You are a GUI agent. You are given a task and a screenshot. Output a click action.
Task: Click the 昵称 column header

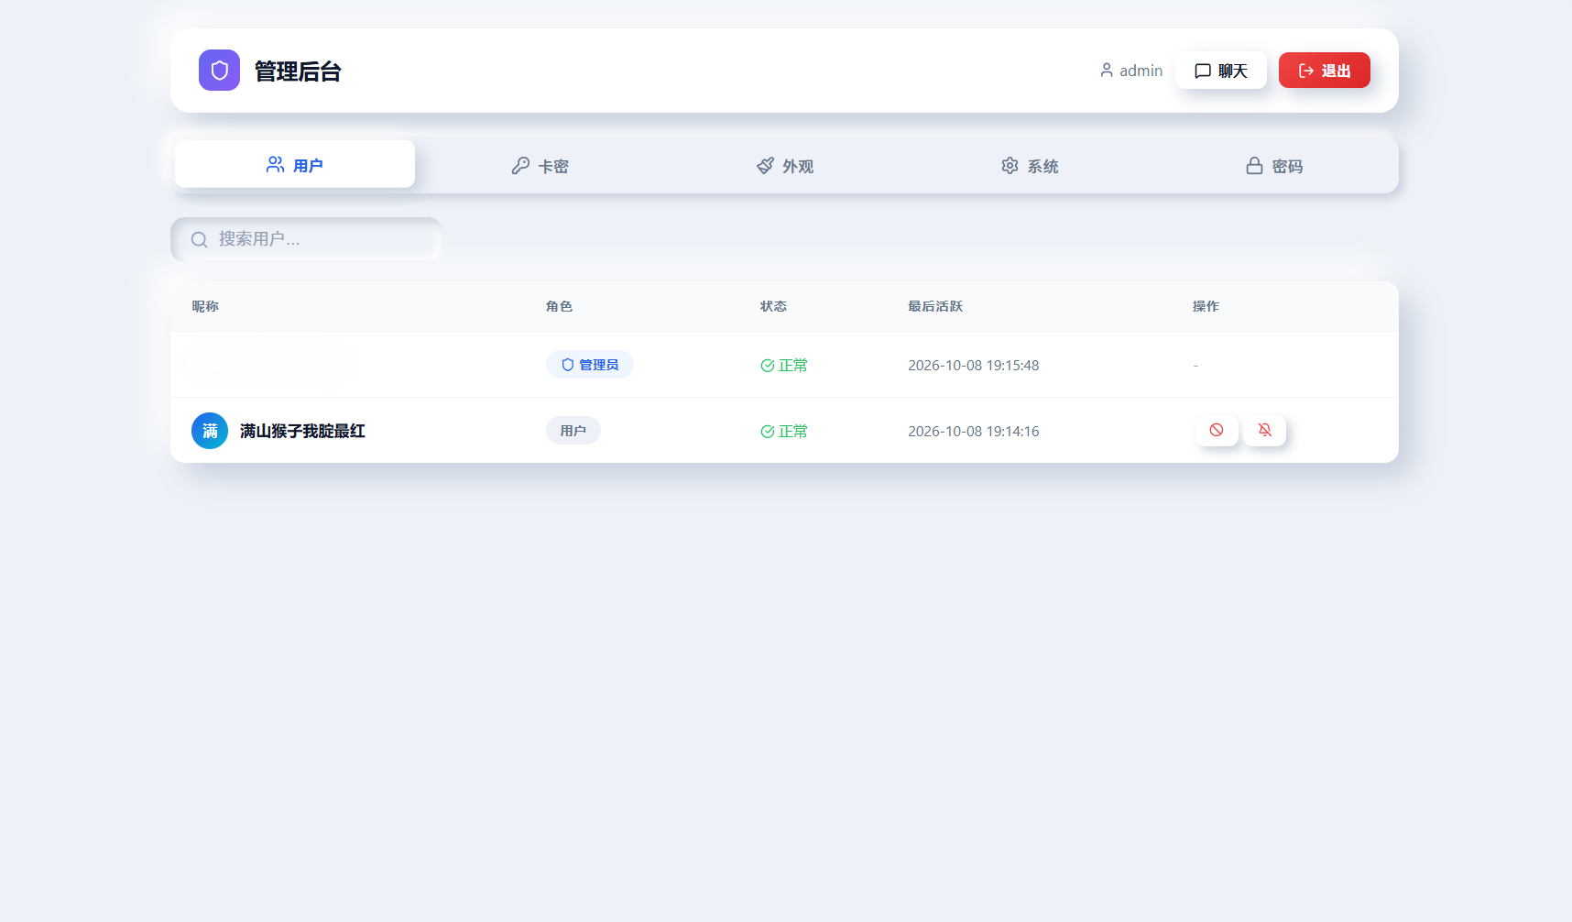[x=205, y=306]
